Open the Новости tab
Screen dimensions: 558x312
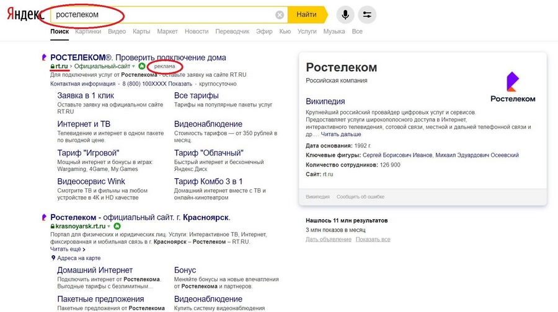(197, 32)
